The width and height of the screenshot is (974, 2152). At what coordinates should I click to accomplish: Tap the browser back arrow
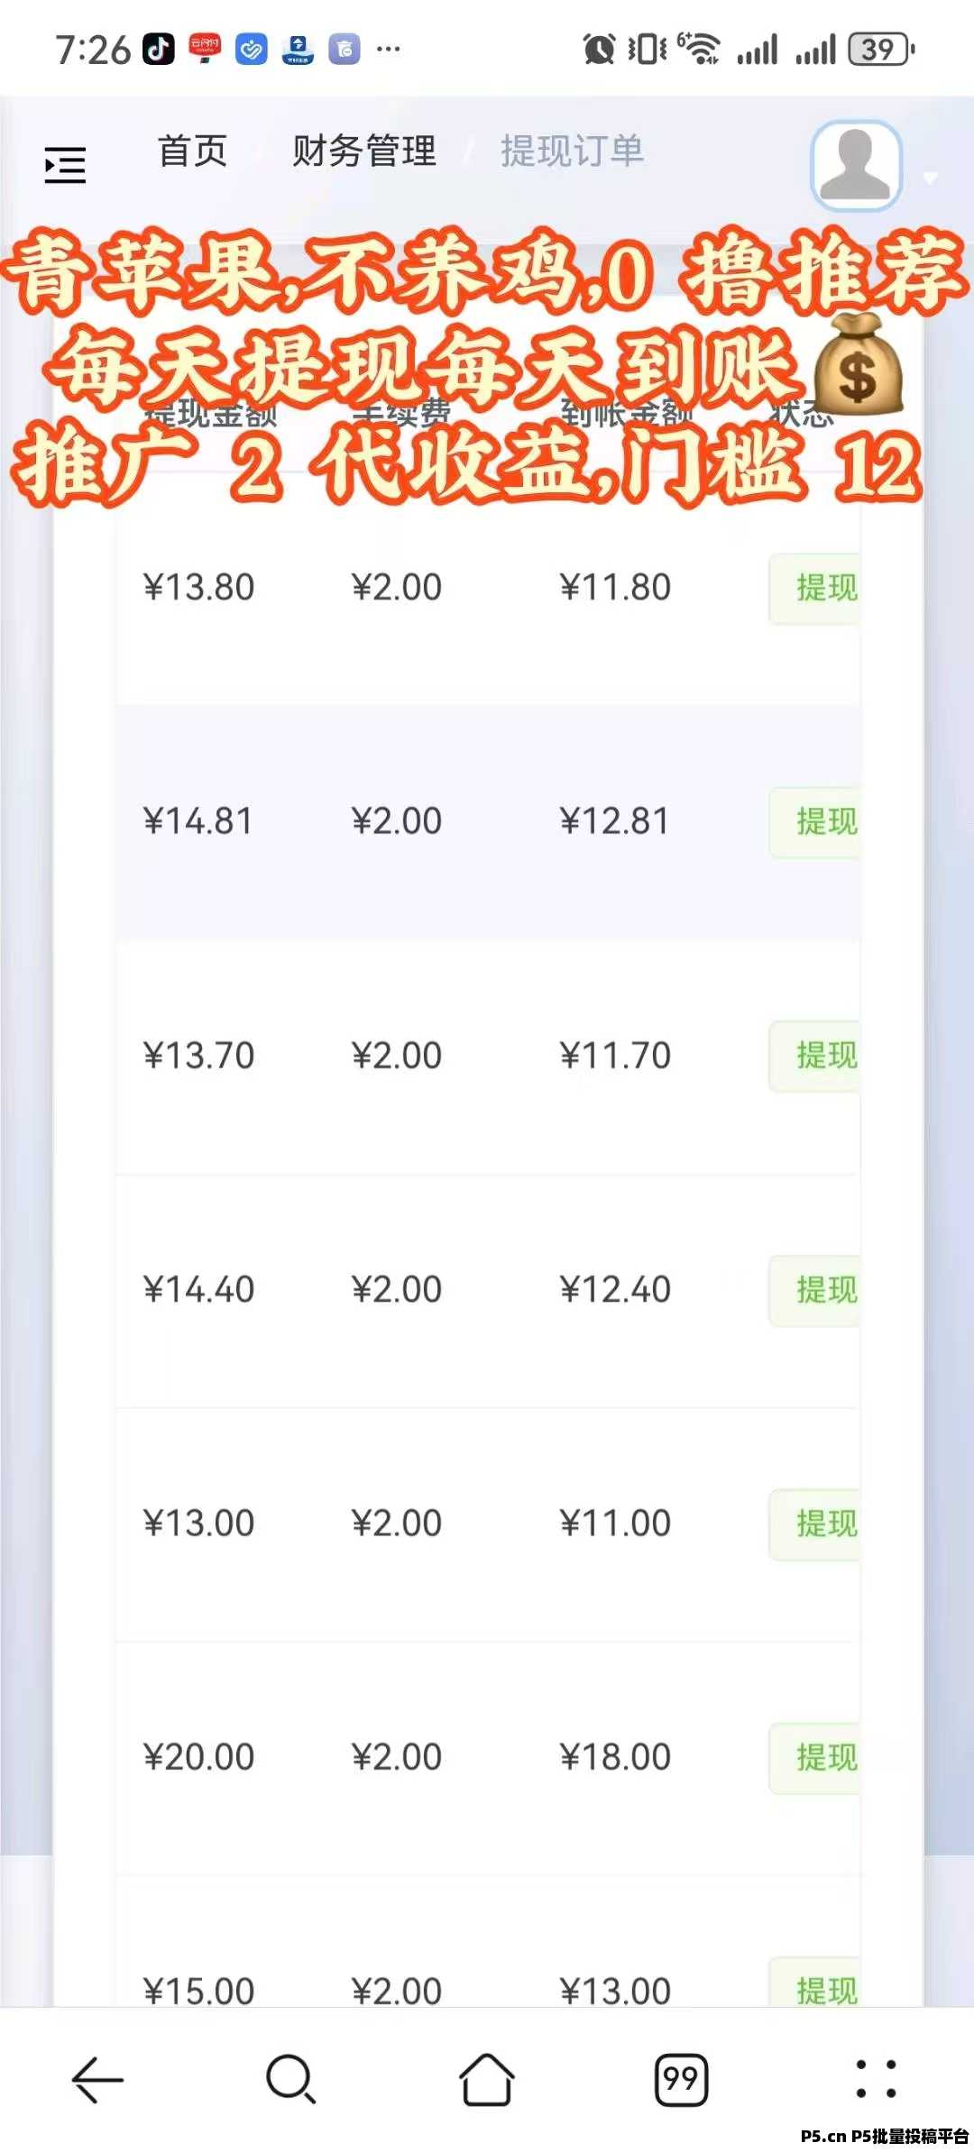[97, 2079]
